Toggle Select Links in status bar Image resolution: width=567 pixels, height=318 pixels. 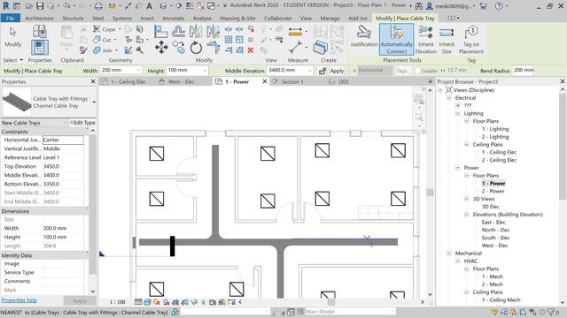tap(495, 312)
